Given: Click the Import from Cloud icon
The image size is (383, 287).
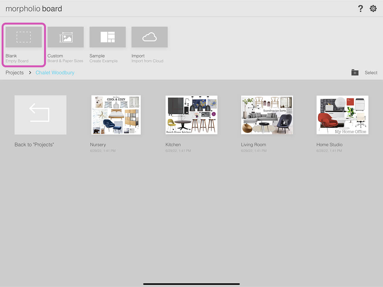Looking at the screenshot, I should click(x=149, y=37).
